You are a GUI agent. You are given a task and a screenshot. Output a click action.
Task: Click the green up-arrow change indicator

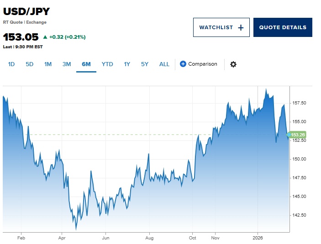tap(45, 37)
